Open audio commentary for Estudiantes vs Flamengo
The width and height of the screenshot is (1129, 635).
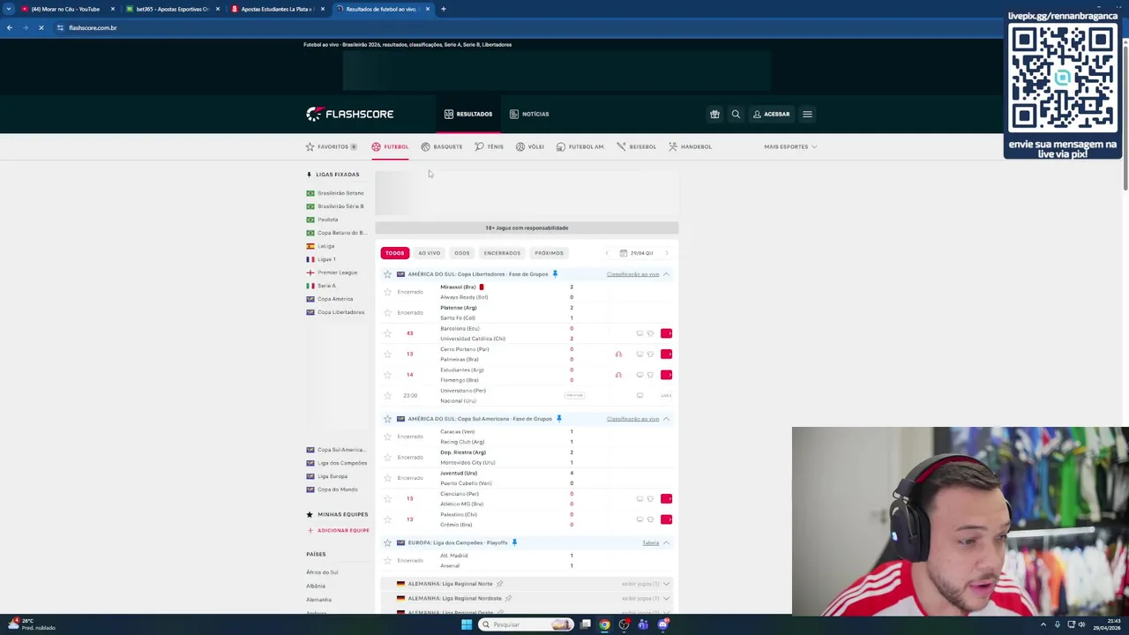(618, 375)
